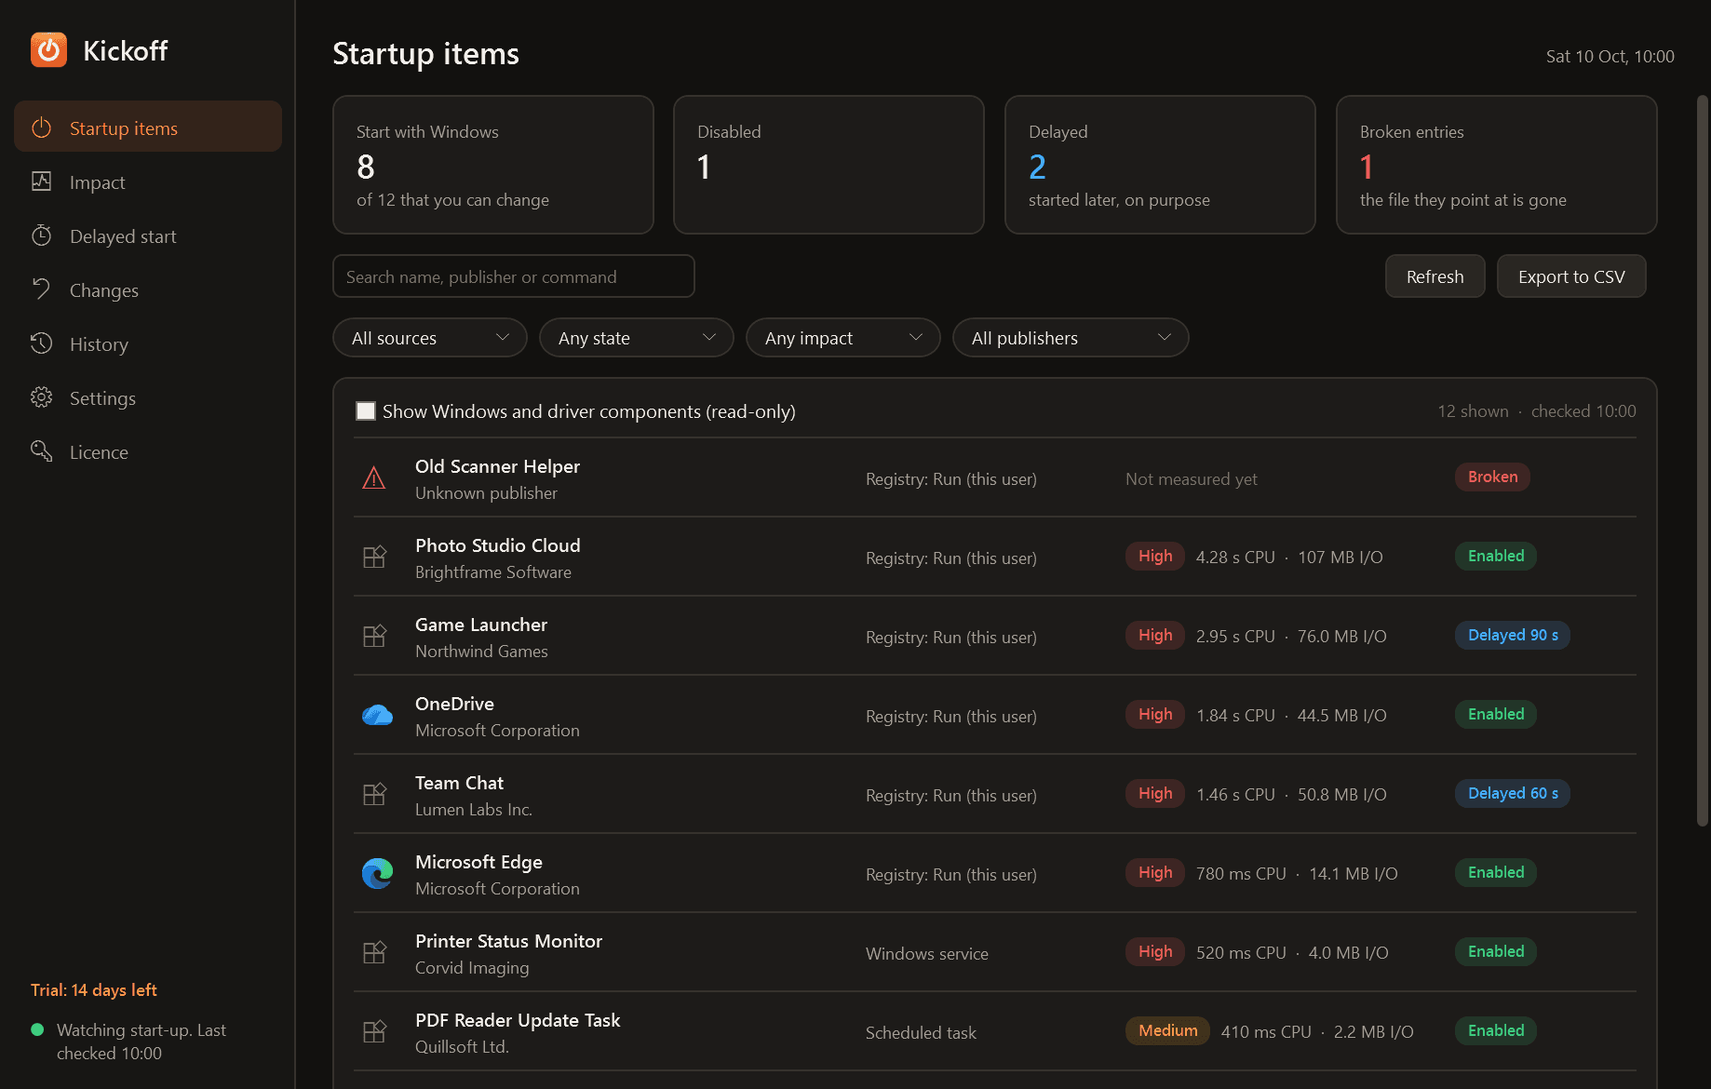This screenshot has height=1089, width=1711.
Task: Click the Export to CSV button
Action: pos(1571,276)
